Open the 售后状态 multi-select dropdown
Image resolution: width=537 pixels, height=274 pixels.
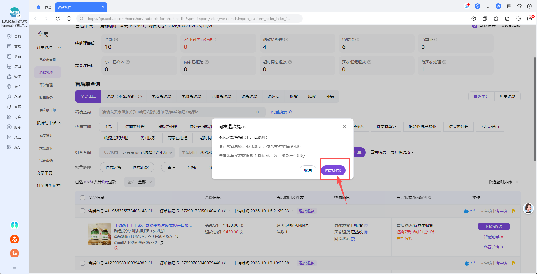tap(137, 152)
